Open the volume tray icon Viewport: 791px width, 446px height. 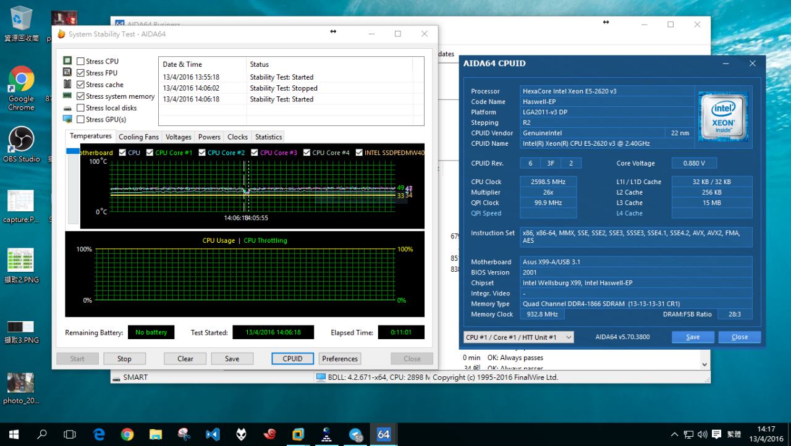tap(703, 434)
